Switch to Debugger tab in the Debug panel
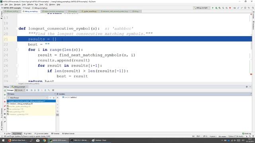 (x=10, y=90)
